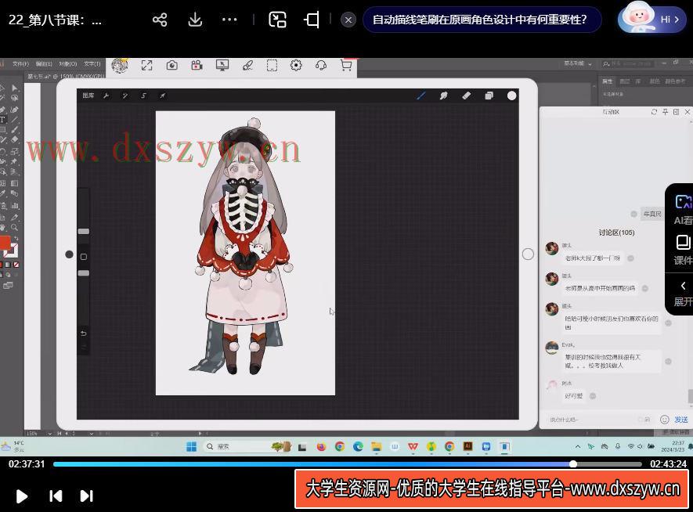
Task: Expand the sidebar with 展开 chevron
Action: pos(683,294)
